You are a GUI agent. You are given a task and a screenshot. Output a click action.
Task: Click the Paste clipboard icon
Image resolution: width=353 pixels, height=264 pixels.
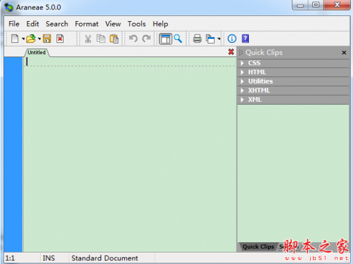[114, 39]
